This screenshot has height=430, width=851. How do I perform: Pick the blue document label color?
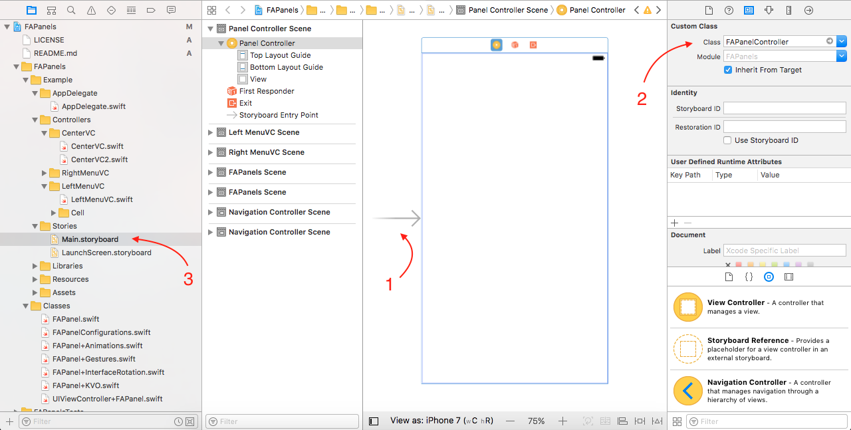tap(787, 265)
